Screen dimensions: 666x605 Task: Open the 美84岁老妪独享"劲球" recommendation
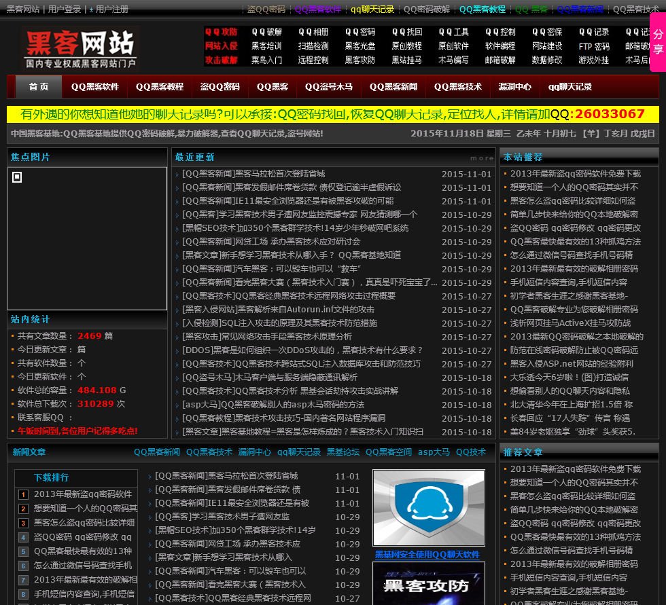[573, 431]
